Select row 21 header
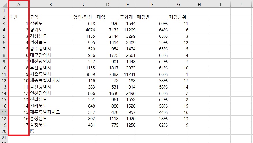Screen dimensions: 253x143 [4, 138]
